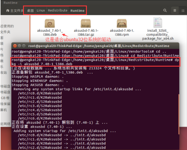
Task: Click the /etc/rc3.d/S20aksusbd line
Action: coord(40,106)
